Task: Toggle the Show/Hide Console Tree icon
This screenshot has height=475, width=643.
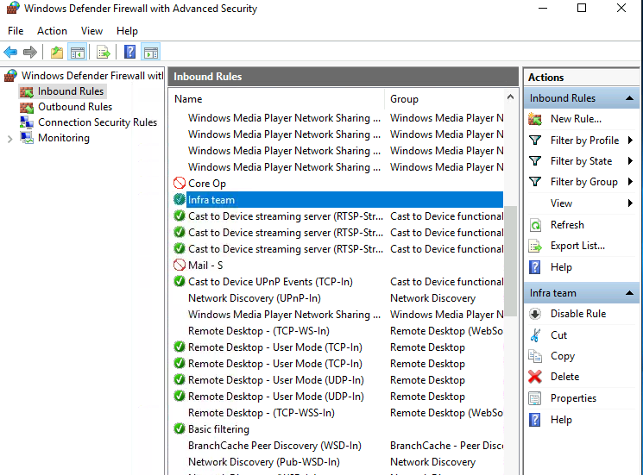Action: pos(78,53)
